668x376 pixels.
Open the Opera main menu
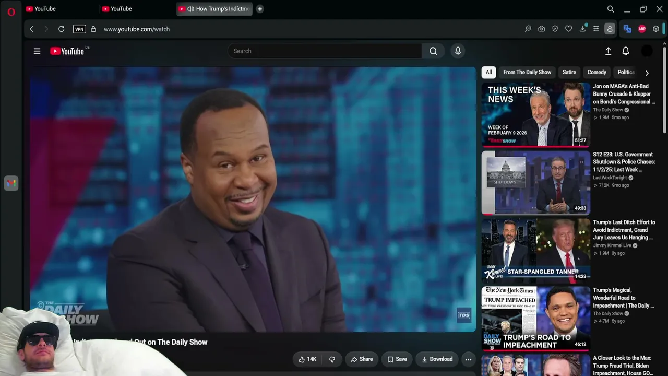[11, 11]
